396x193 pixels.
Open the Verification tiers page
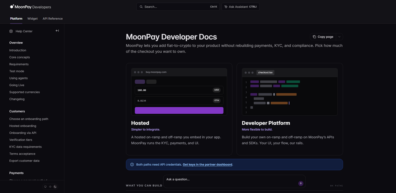[x=21, y=140]
